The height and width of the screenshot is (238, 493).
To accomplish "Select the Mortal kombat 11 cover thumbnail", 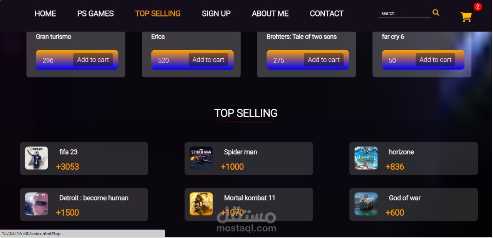I will 201,204.
